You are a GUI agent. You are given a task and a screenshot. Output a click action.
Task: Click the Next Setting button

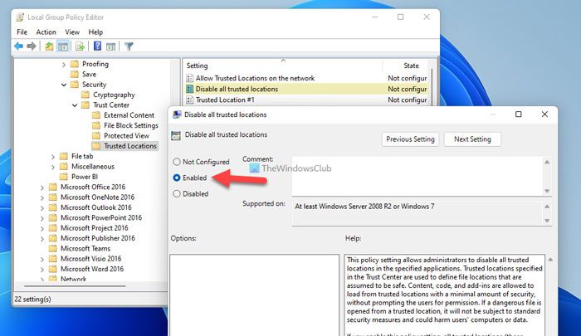point(472,139)
